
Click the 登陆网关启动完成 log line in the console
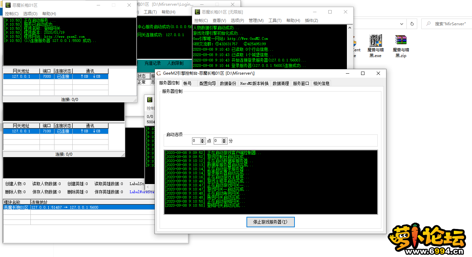pos(205,205)
